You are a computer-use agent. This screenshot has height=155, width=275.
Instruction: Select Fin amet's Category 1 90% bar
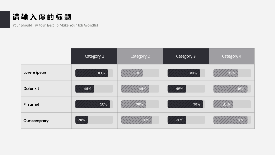click(92, 104)
